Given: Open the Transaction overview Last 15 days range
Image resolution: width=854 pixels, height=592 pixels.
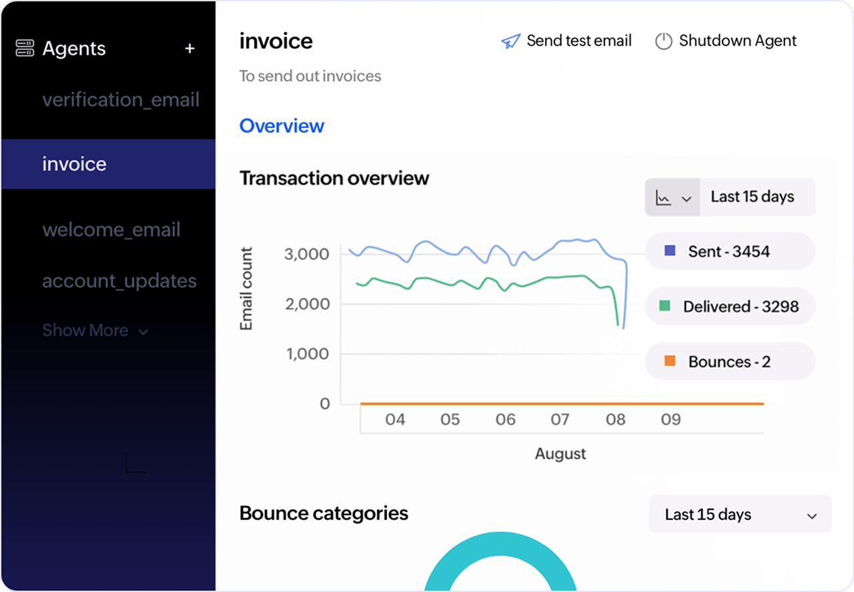Looking at the screenshot, I should tap(757, 197).
